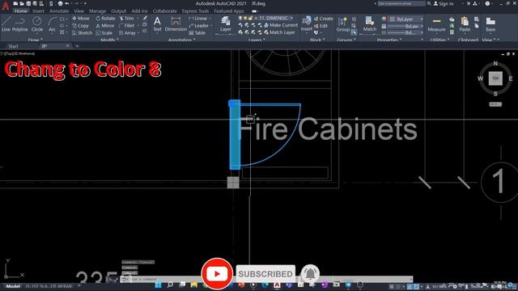
Task: Click the TOP face of ViewCube
Action: click(495, 78)
